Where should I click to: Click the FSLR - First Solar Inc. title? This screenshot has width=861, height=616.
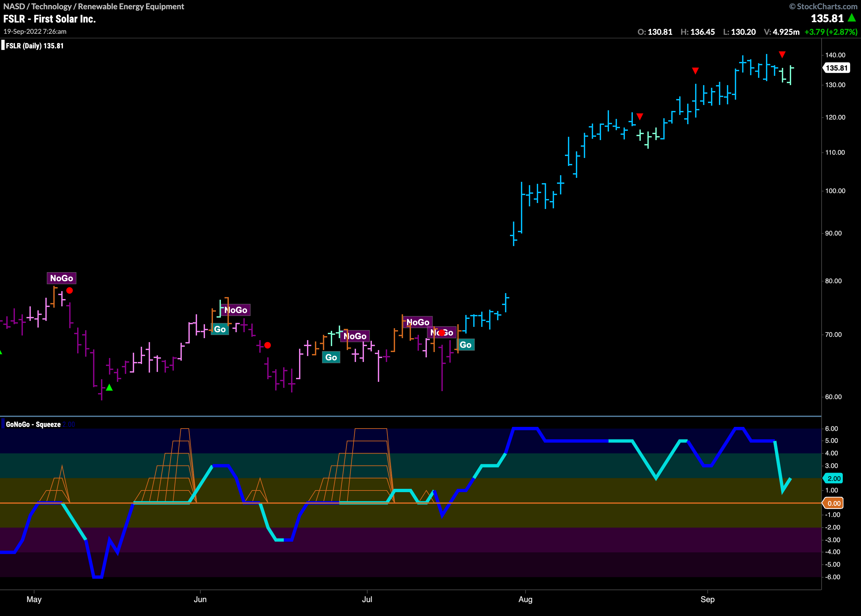coord(49,19)
